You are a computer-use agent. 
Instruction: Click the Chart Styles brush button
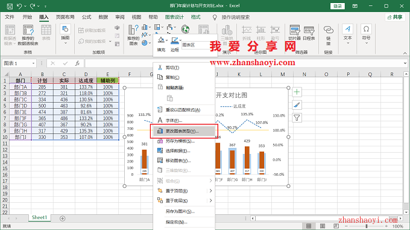coord(297,105)
